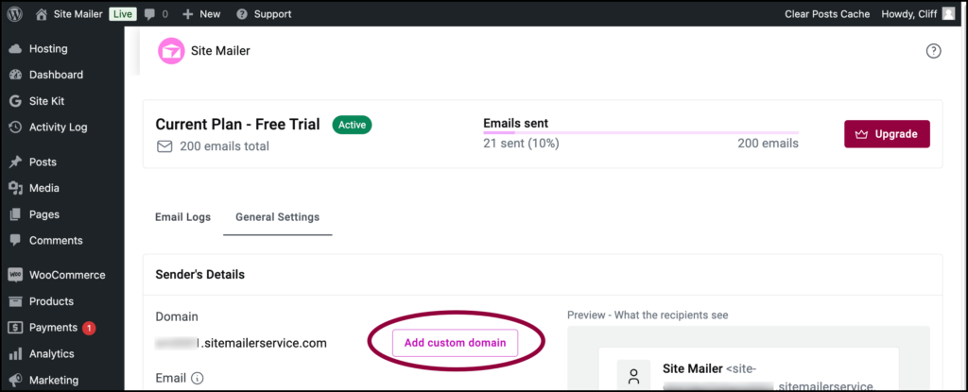Open WooCommerce menu in sidebar

(x=67, y=275)
